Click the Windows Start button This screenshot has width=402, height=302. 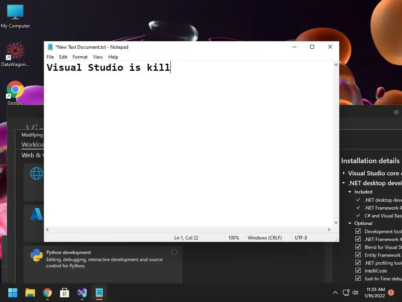(x=13, y=293)
